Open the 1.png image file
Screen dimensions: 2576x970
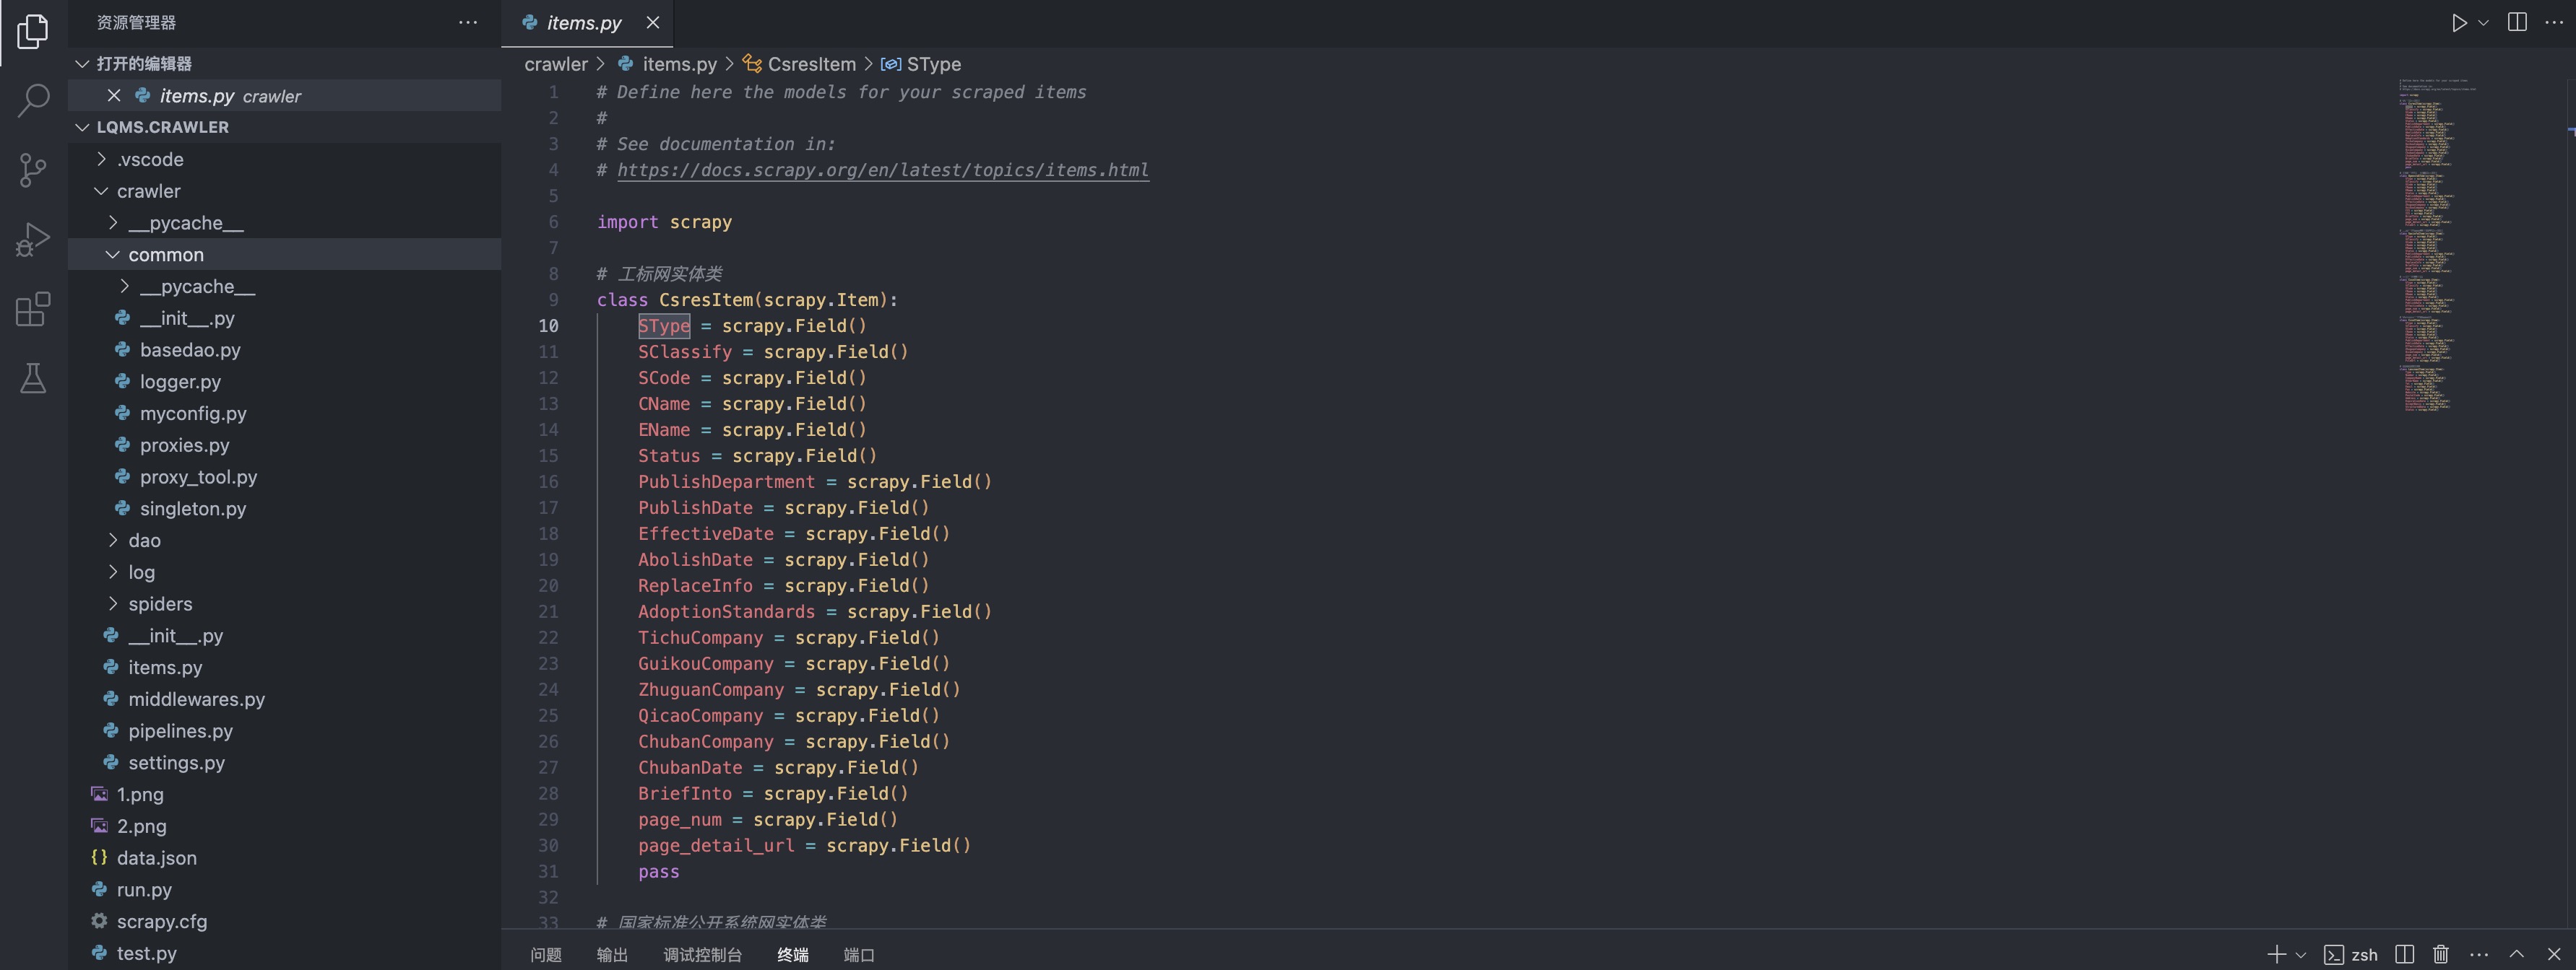pyautogui.click(x=285, y=794)
